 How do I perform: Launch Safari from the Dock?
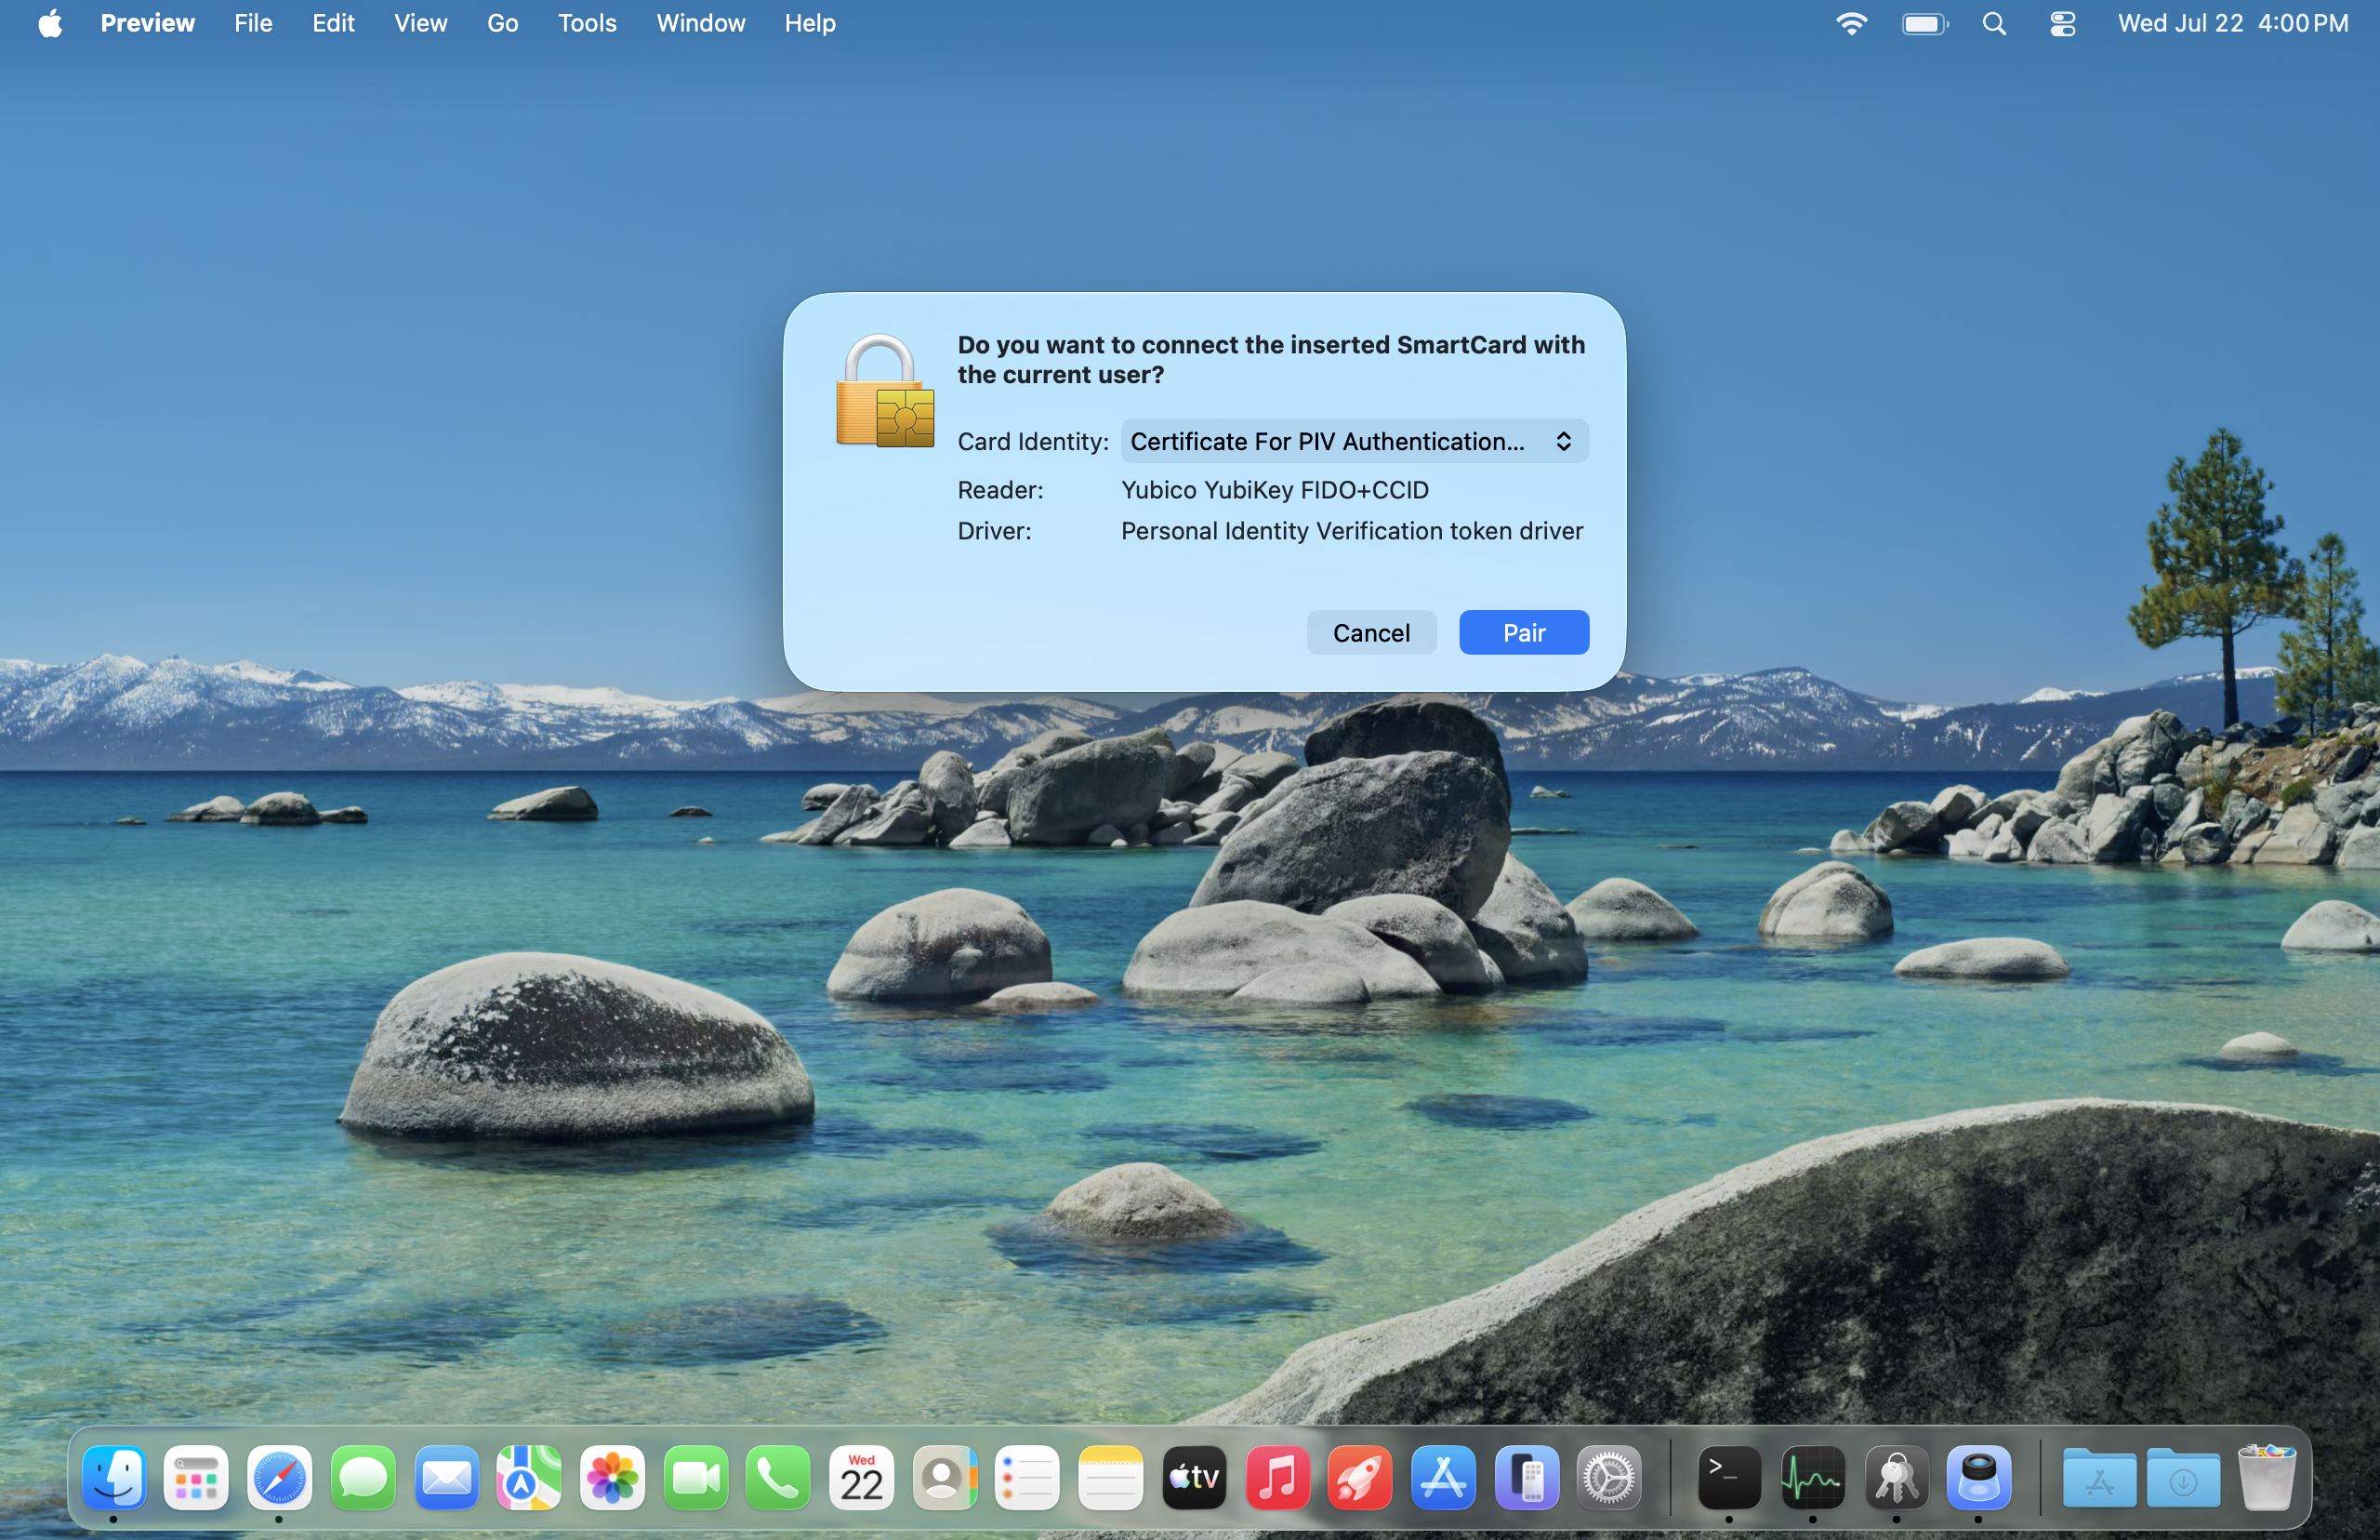click(280, 1477)
